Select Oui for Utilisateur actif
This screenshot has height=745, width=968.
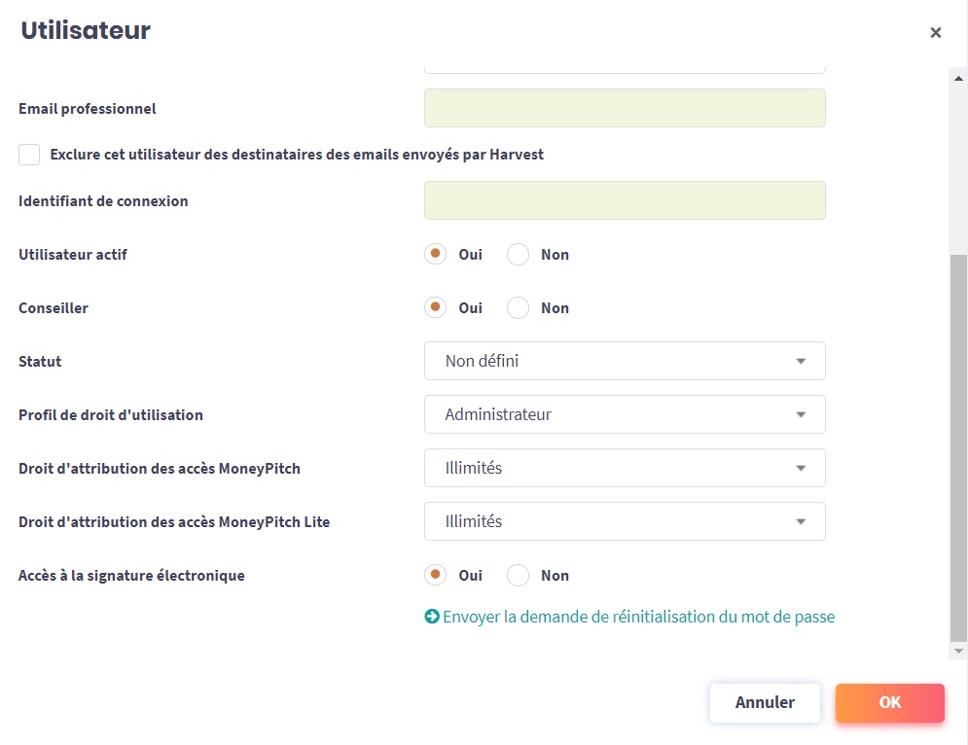coord(436,255)
